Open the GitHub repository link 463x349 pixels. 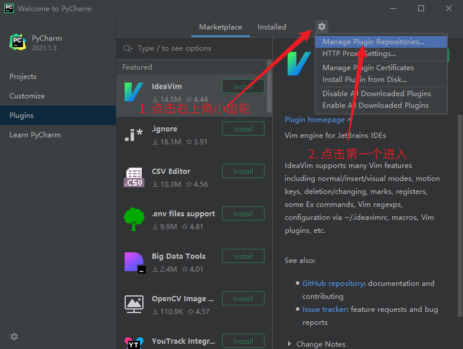(332, 284)
